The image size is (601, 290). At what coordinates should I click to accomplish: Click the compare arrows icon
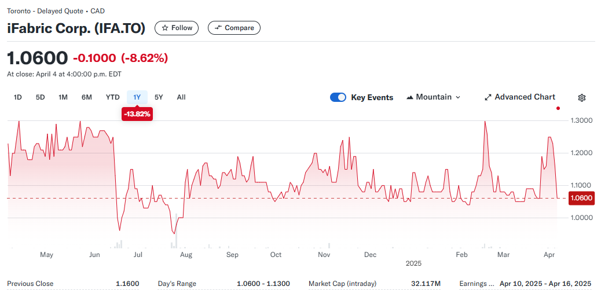click(x=218, y=28)
